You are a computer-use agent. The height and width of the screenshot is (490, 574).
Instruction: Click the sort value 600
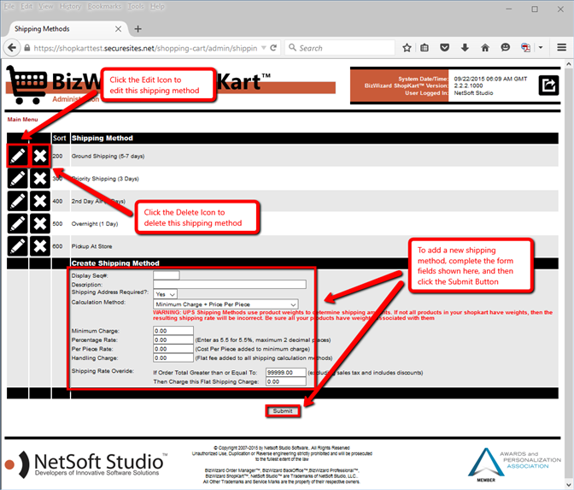[57, 246]
